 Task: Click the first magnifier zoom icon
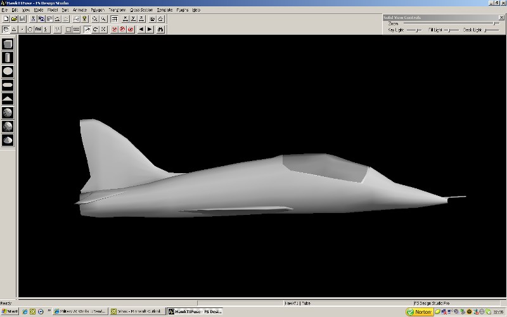[x=94, y=19]
